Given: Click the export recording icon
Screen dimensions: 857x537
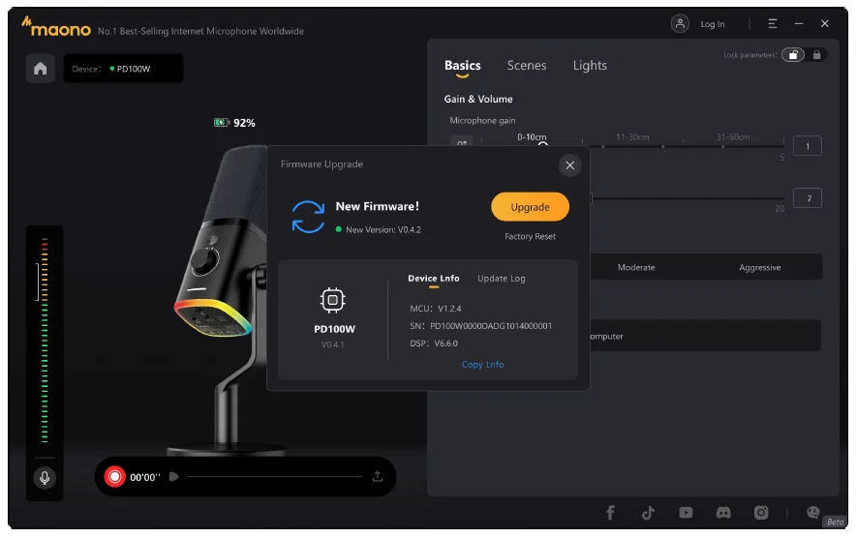Looking at the screenshot, I should 377,476.
